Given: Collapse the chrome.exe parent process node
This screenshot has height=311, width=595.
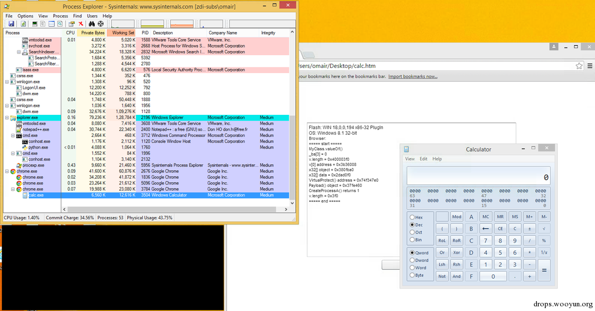Looking at the screenshot, I should point(7,171).
